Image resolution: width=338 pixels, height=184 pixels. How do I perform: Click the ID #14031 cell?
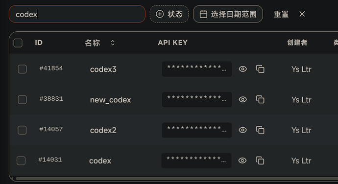coord(50,160)
